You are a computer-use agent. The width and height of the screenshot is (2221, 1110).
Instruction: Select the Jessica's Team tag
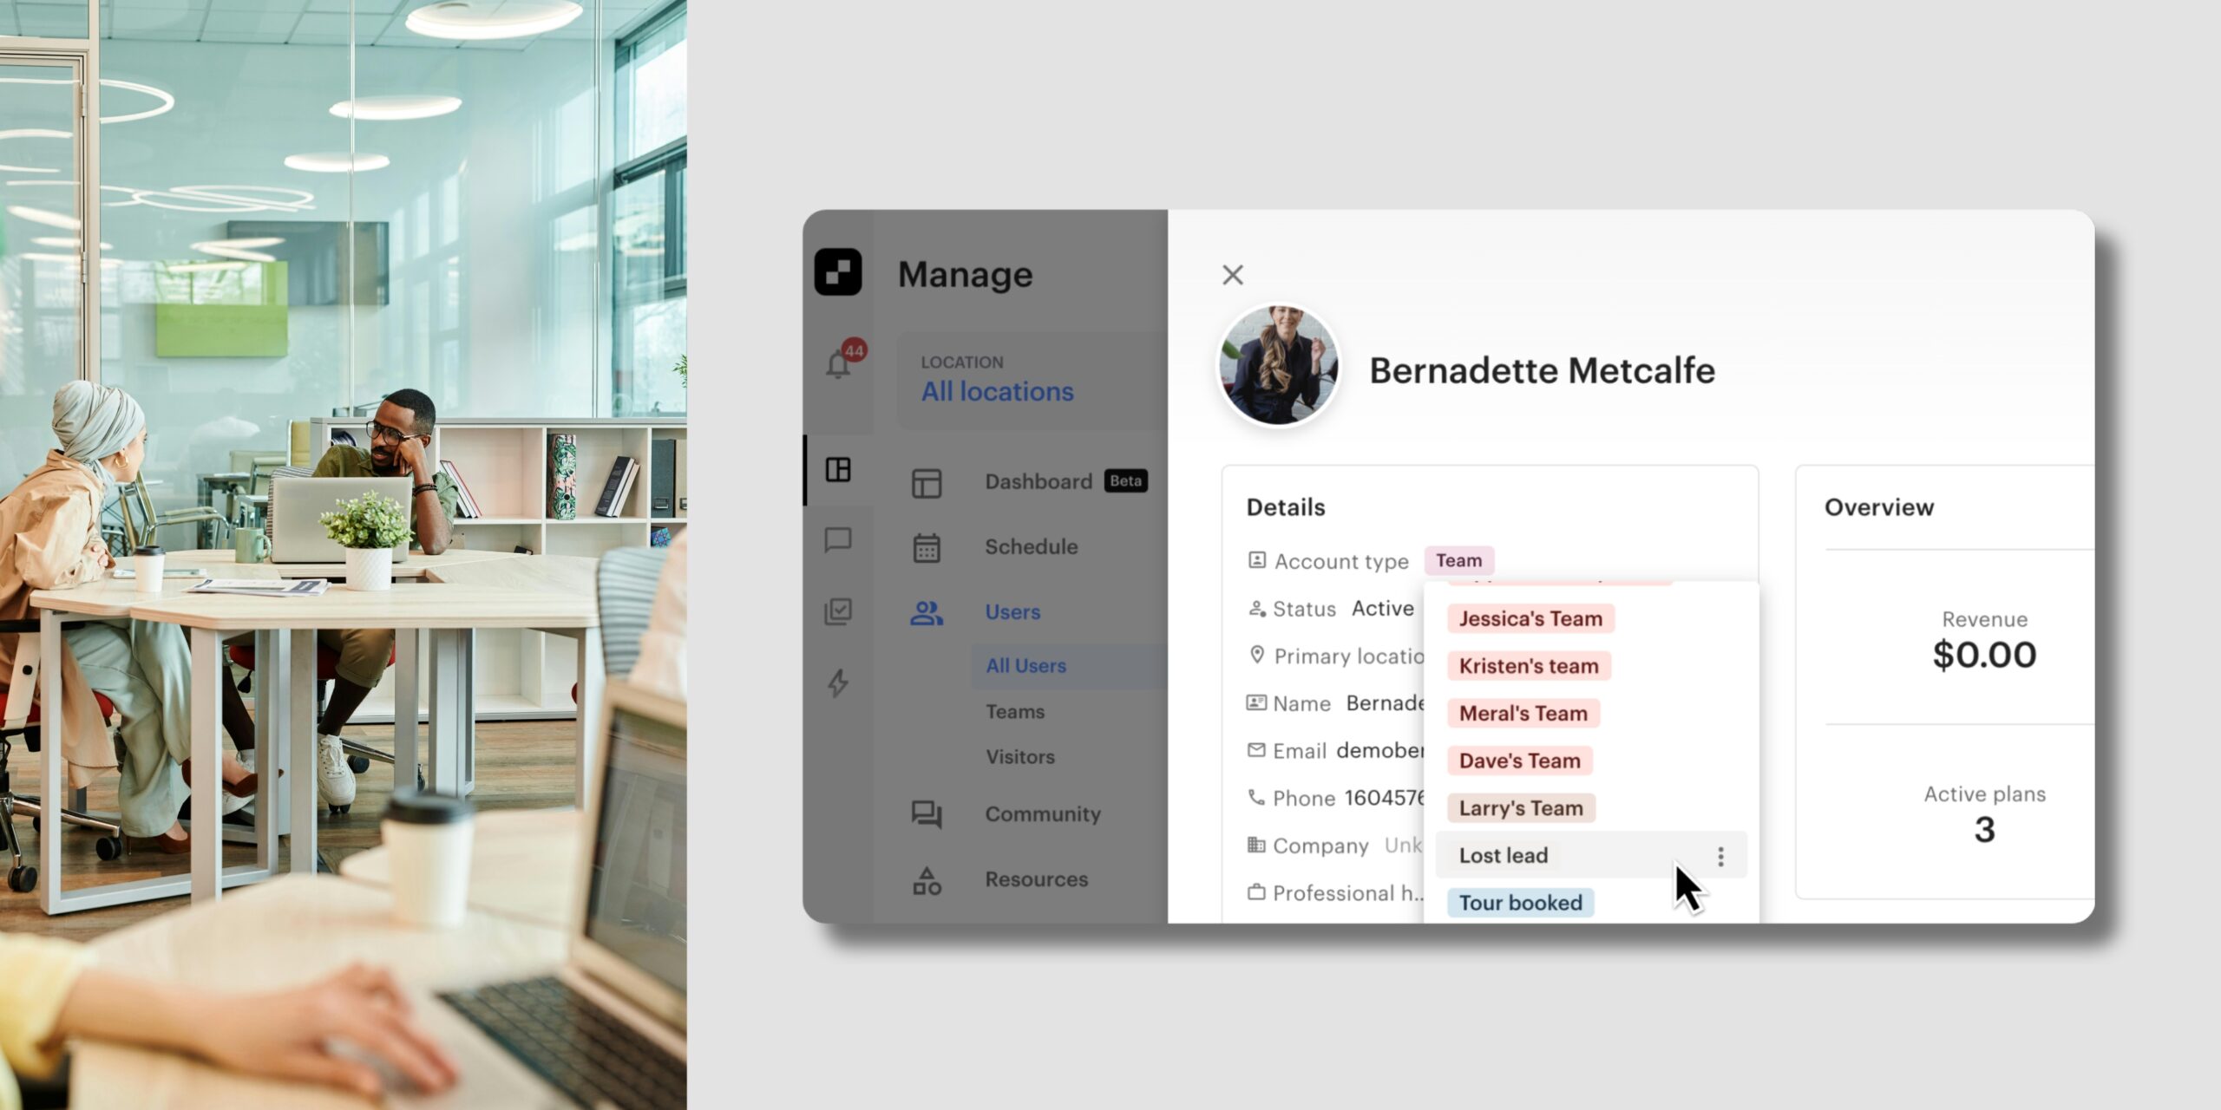tap(1530, 619)
